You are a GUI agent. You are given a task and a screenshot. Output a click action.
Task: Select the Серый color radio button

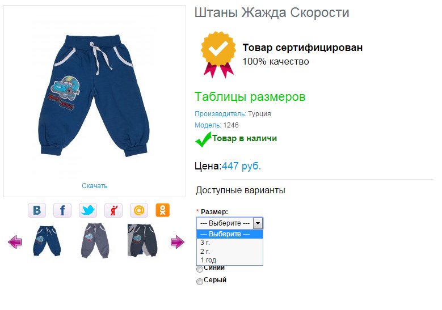click(x=200, y=281)
